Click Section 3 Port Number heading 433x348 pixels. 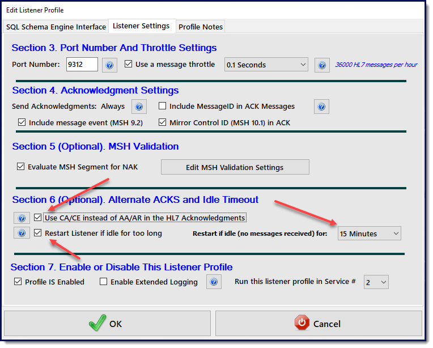tap(114, 48)
